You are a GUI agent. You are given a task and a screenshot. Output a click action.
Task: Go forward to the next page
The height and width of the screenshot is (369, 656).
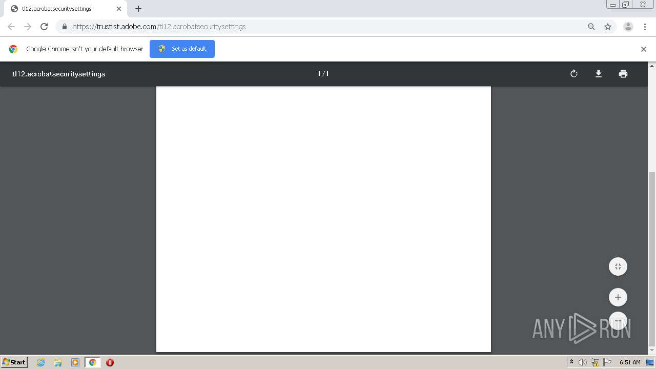28,27
